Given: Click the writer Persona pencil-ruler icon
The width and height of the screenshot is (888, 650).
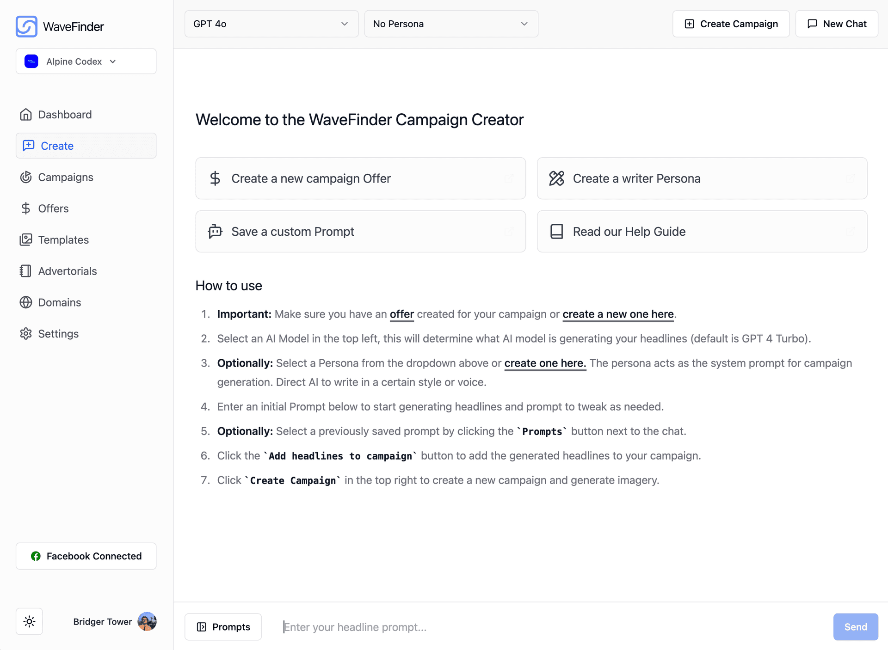Looking at the screenshot, I should click(x=556, y=178).
